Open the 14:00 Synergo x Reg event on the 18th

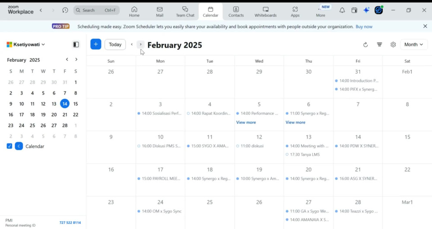pos(209,178)
